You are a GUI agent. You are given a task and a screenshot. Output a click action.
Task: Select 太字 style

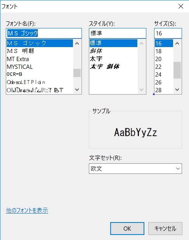click(113, 59)
